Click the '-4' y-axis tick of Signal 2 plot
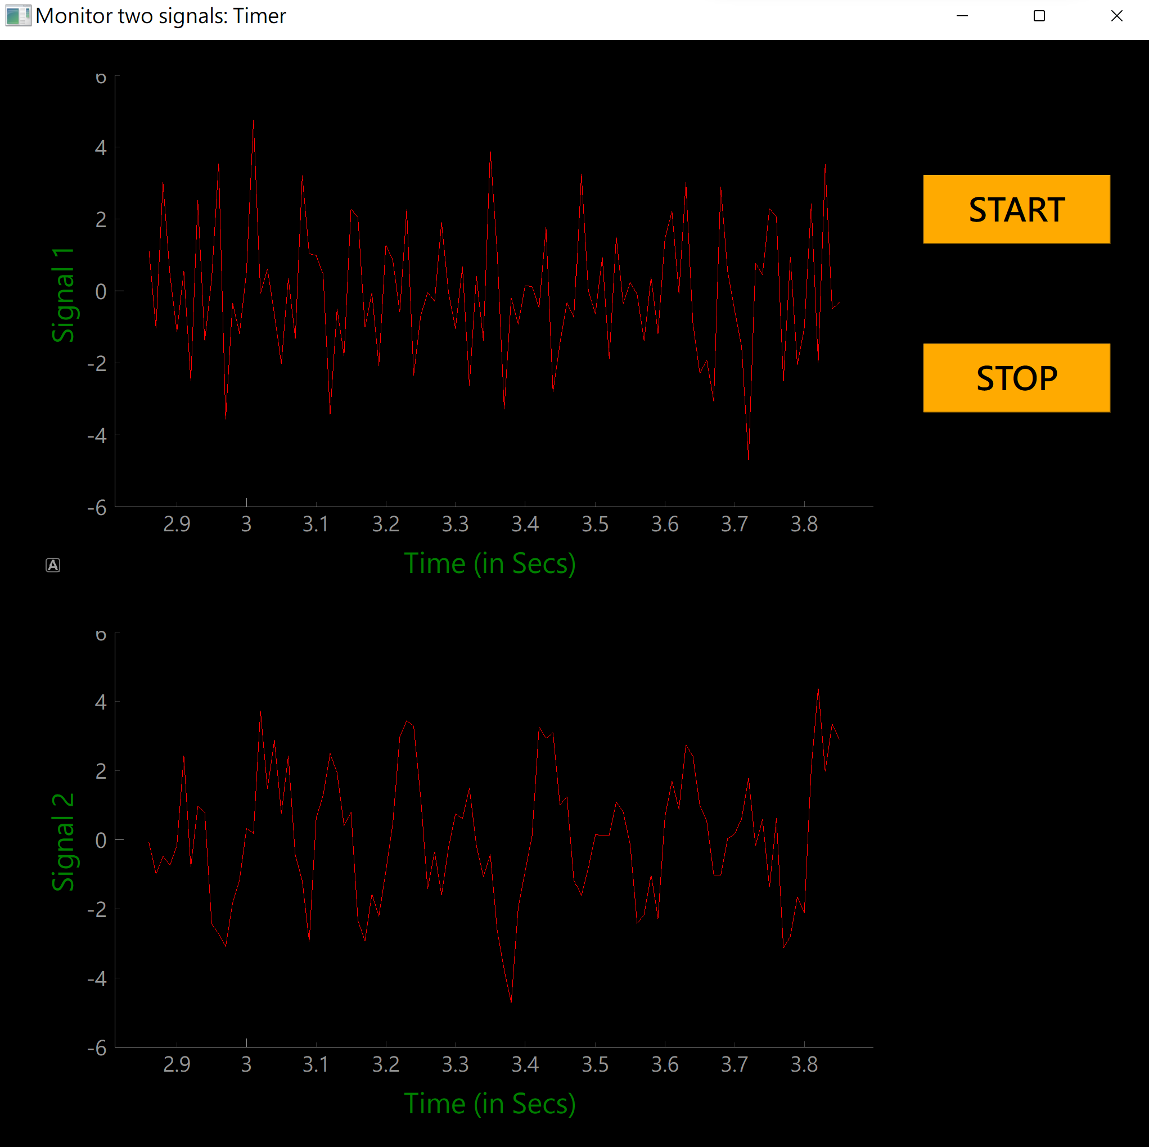The image size is (1149, 1147). click(x=97, y=978)
